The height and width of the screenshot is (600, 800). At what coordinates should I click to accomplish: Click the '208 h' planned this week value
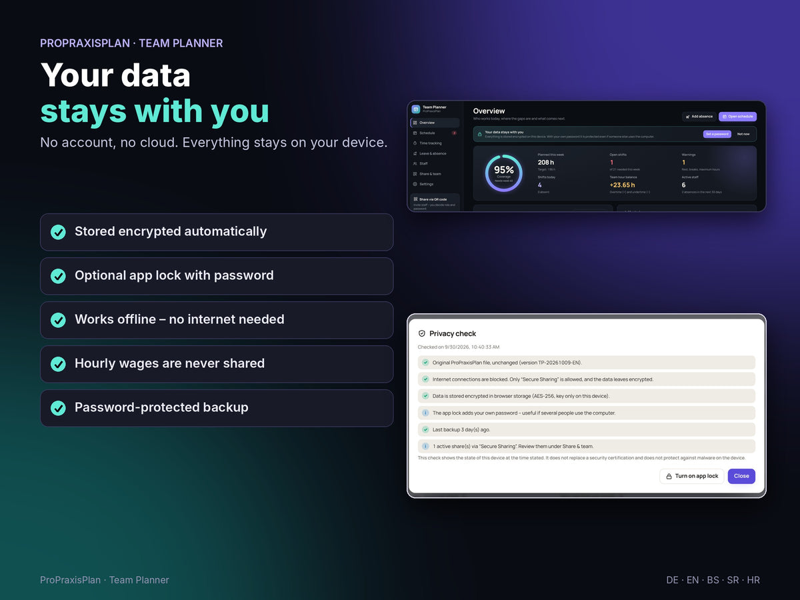click(546, 163)
